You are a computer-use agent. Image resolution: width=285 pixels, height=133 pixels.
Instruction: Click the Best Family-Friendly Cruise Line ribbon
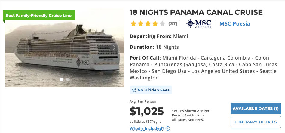click(38, 15)
